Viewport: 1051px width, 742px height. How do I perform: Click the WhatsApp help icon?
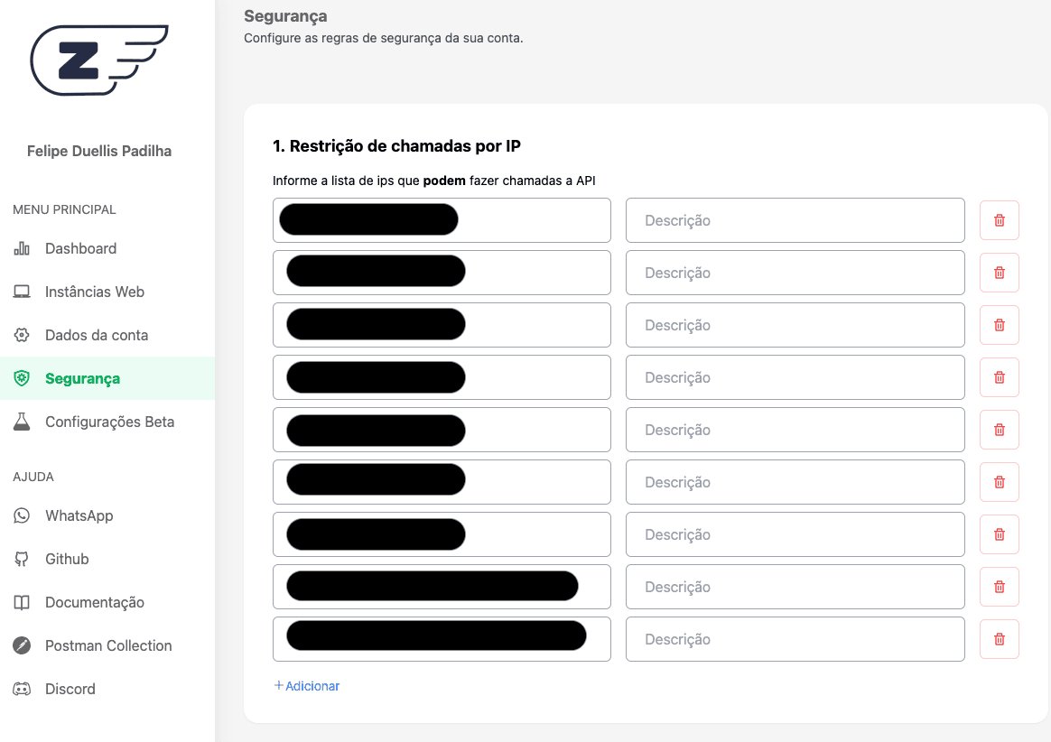[22, 515]
